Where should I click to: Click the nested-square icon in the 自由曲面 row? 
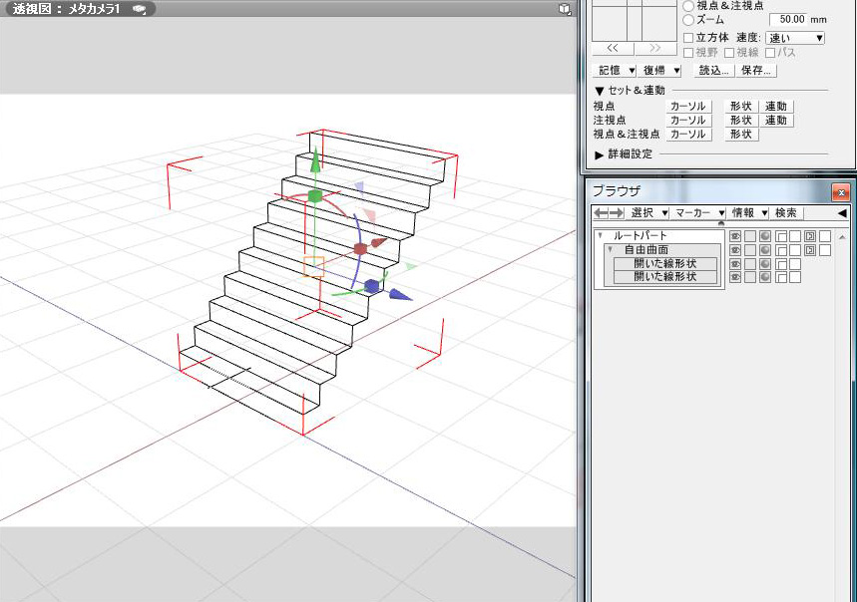point(810,250)
